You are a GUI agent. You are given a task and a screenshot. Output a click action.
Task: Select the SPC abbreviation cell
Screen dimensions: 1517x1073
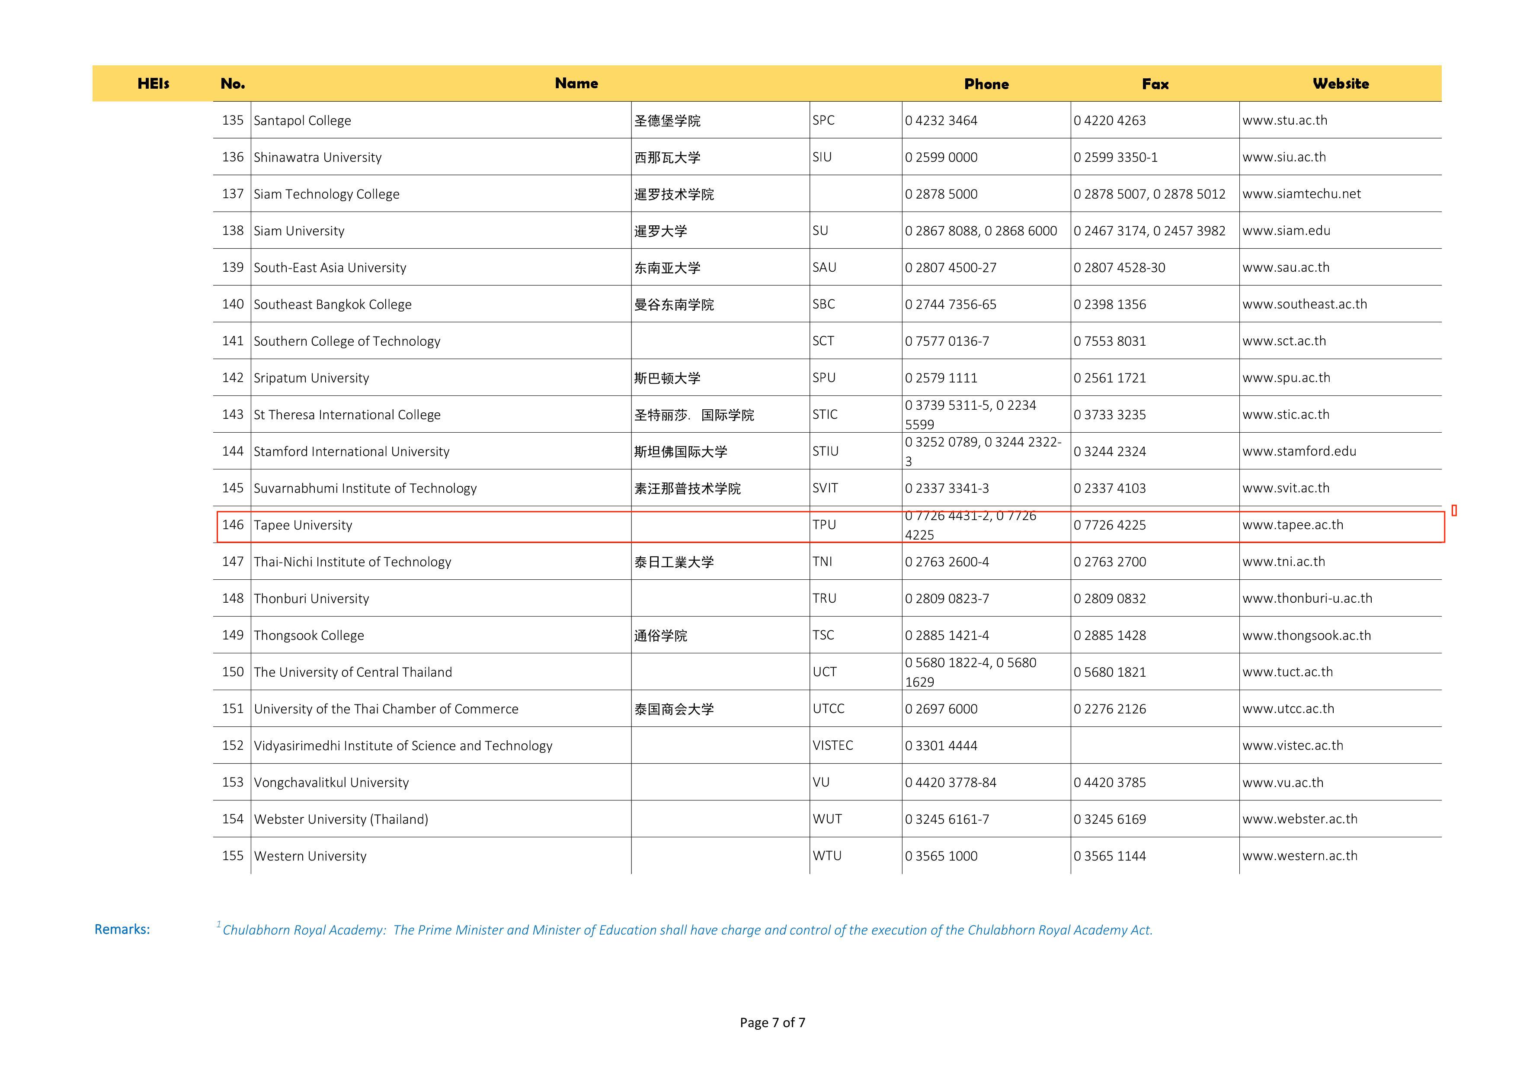(856, 120)
